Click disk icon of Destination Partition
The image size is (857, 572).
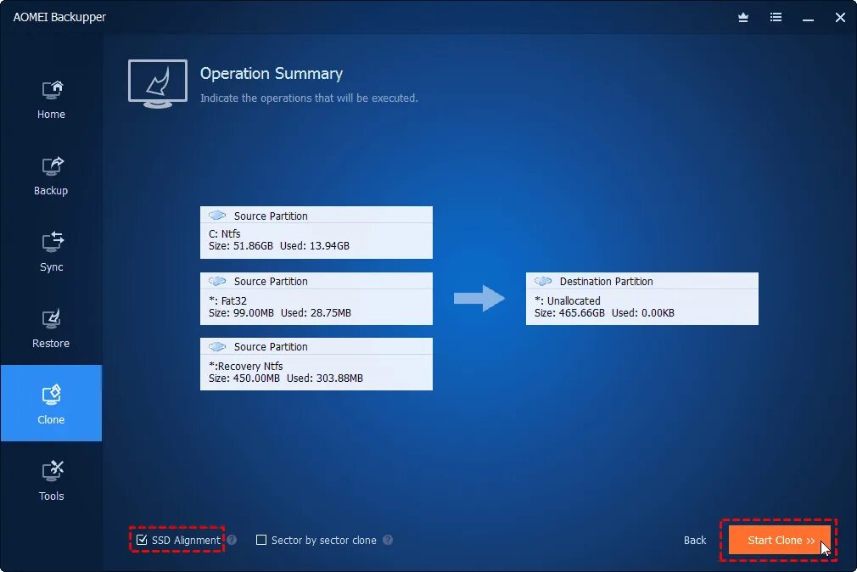543,281
